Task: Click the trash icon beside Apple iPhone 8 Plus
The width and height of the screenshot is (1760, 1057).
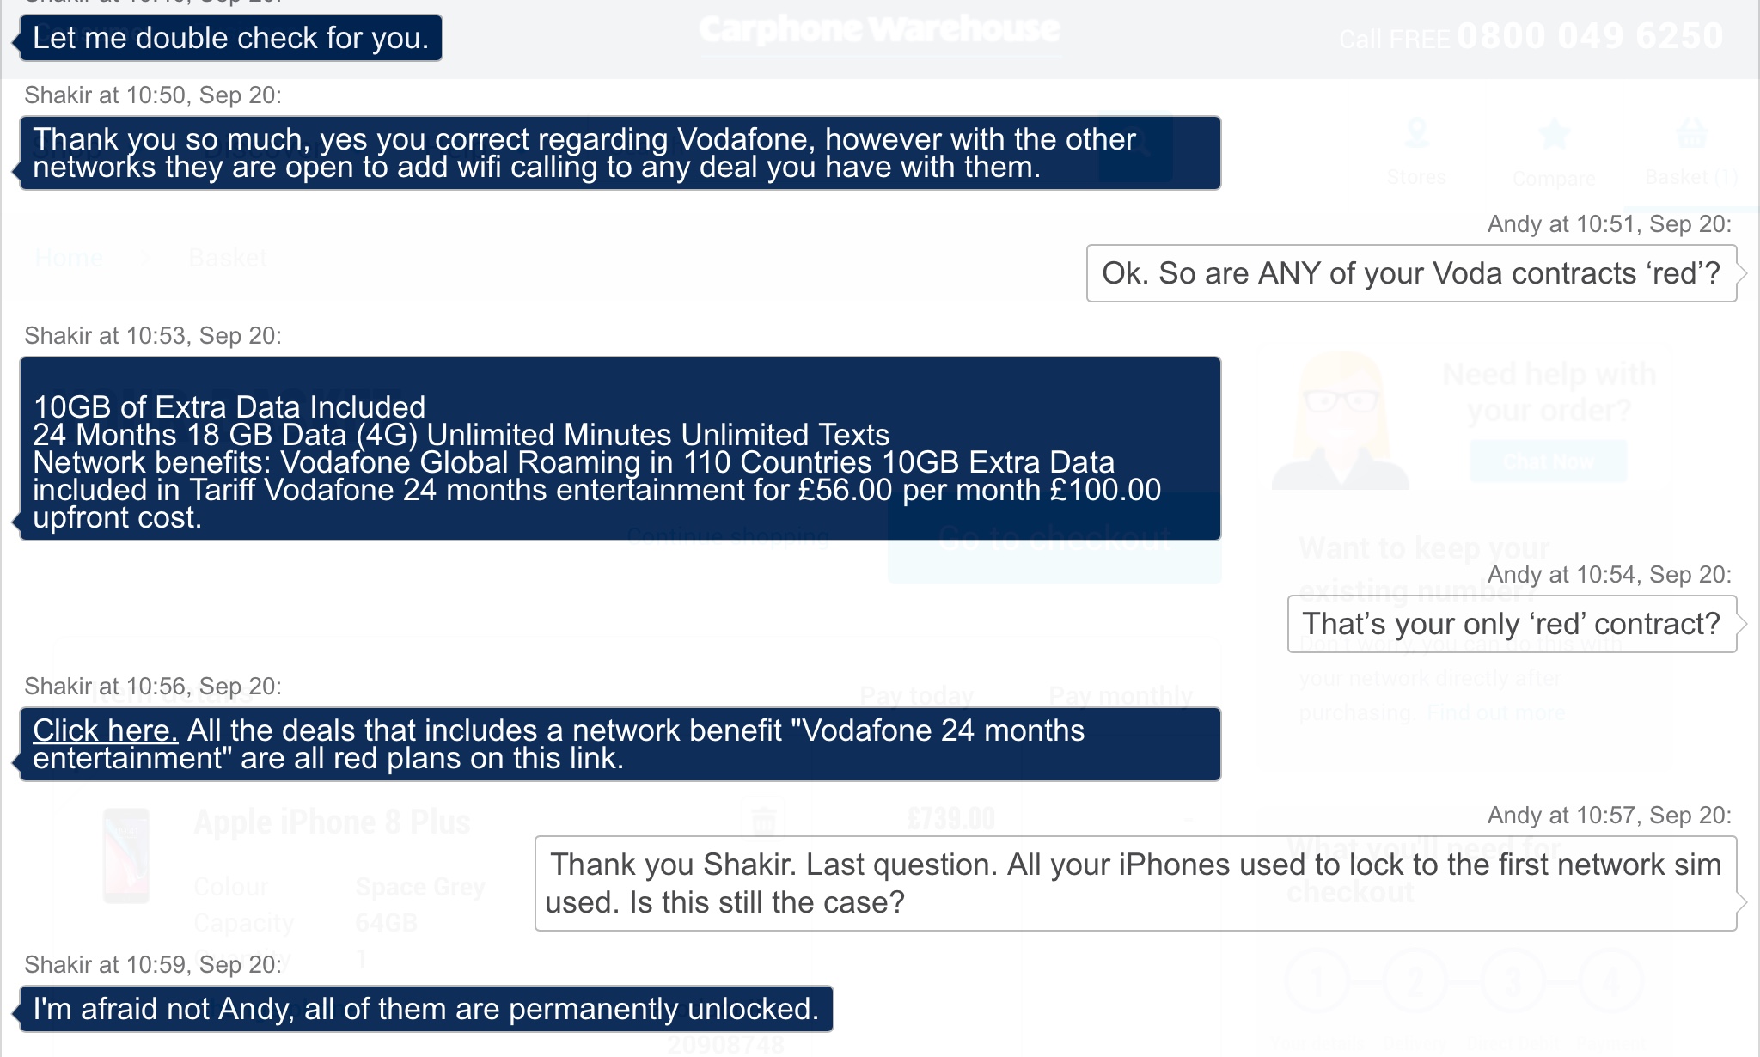Action: point(763,820)
